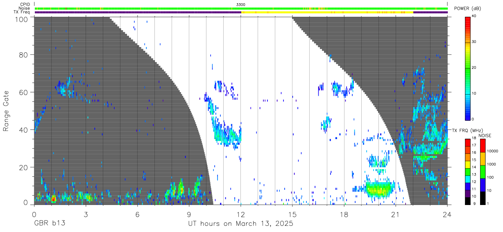Screen dimensions: 503x232
Task: Click the 1 label on noise scale
Action: tap(488, 203)
